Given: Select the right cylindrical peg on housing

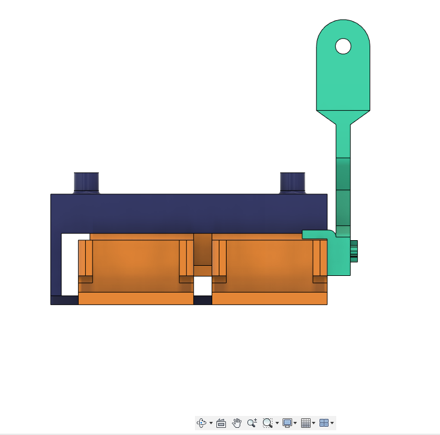Looking at the screenshot, I should pos(292,183).
